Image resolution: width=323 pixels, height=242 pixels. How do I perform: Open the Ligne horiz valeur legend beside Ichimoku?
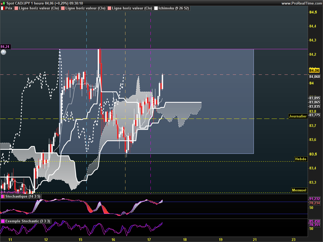click(130, 8)
